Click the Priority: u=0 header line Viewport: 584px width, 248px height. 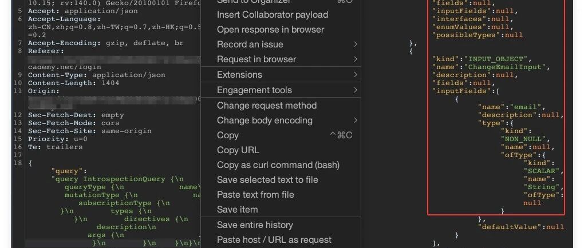(x=58, y=139)
